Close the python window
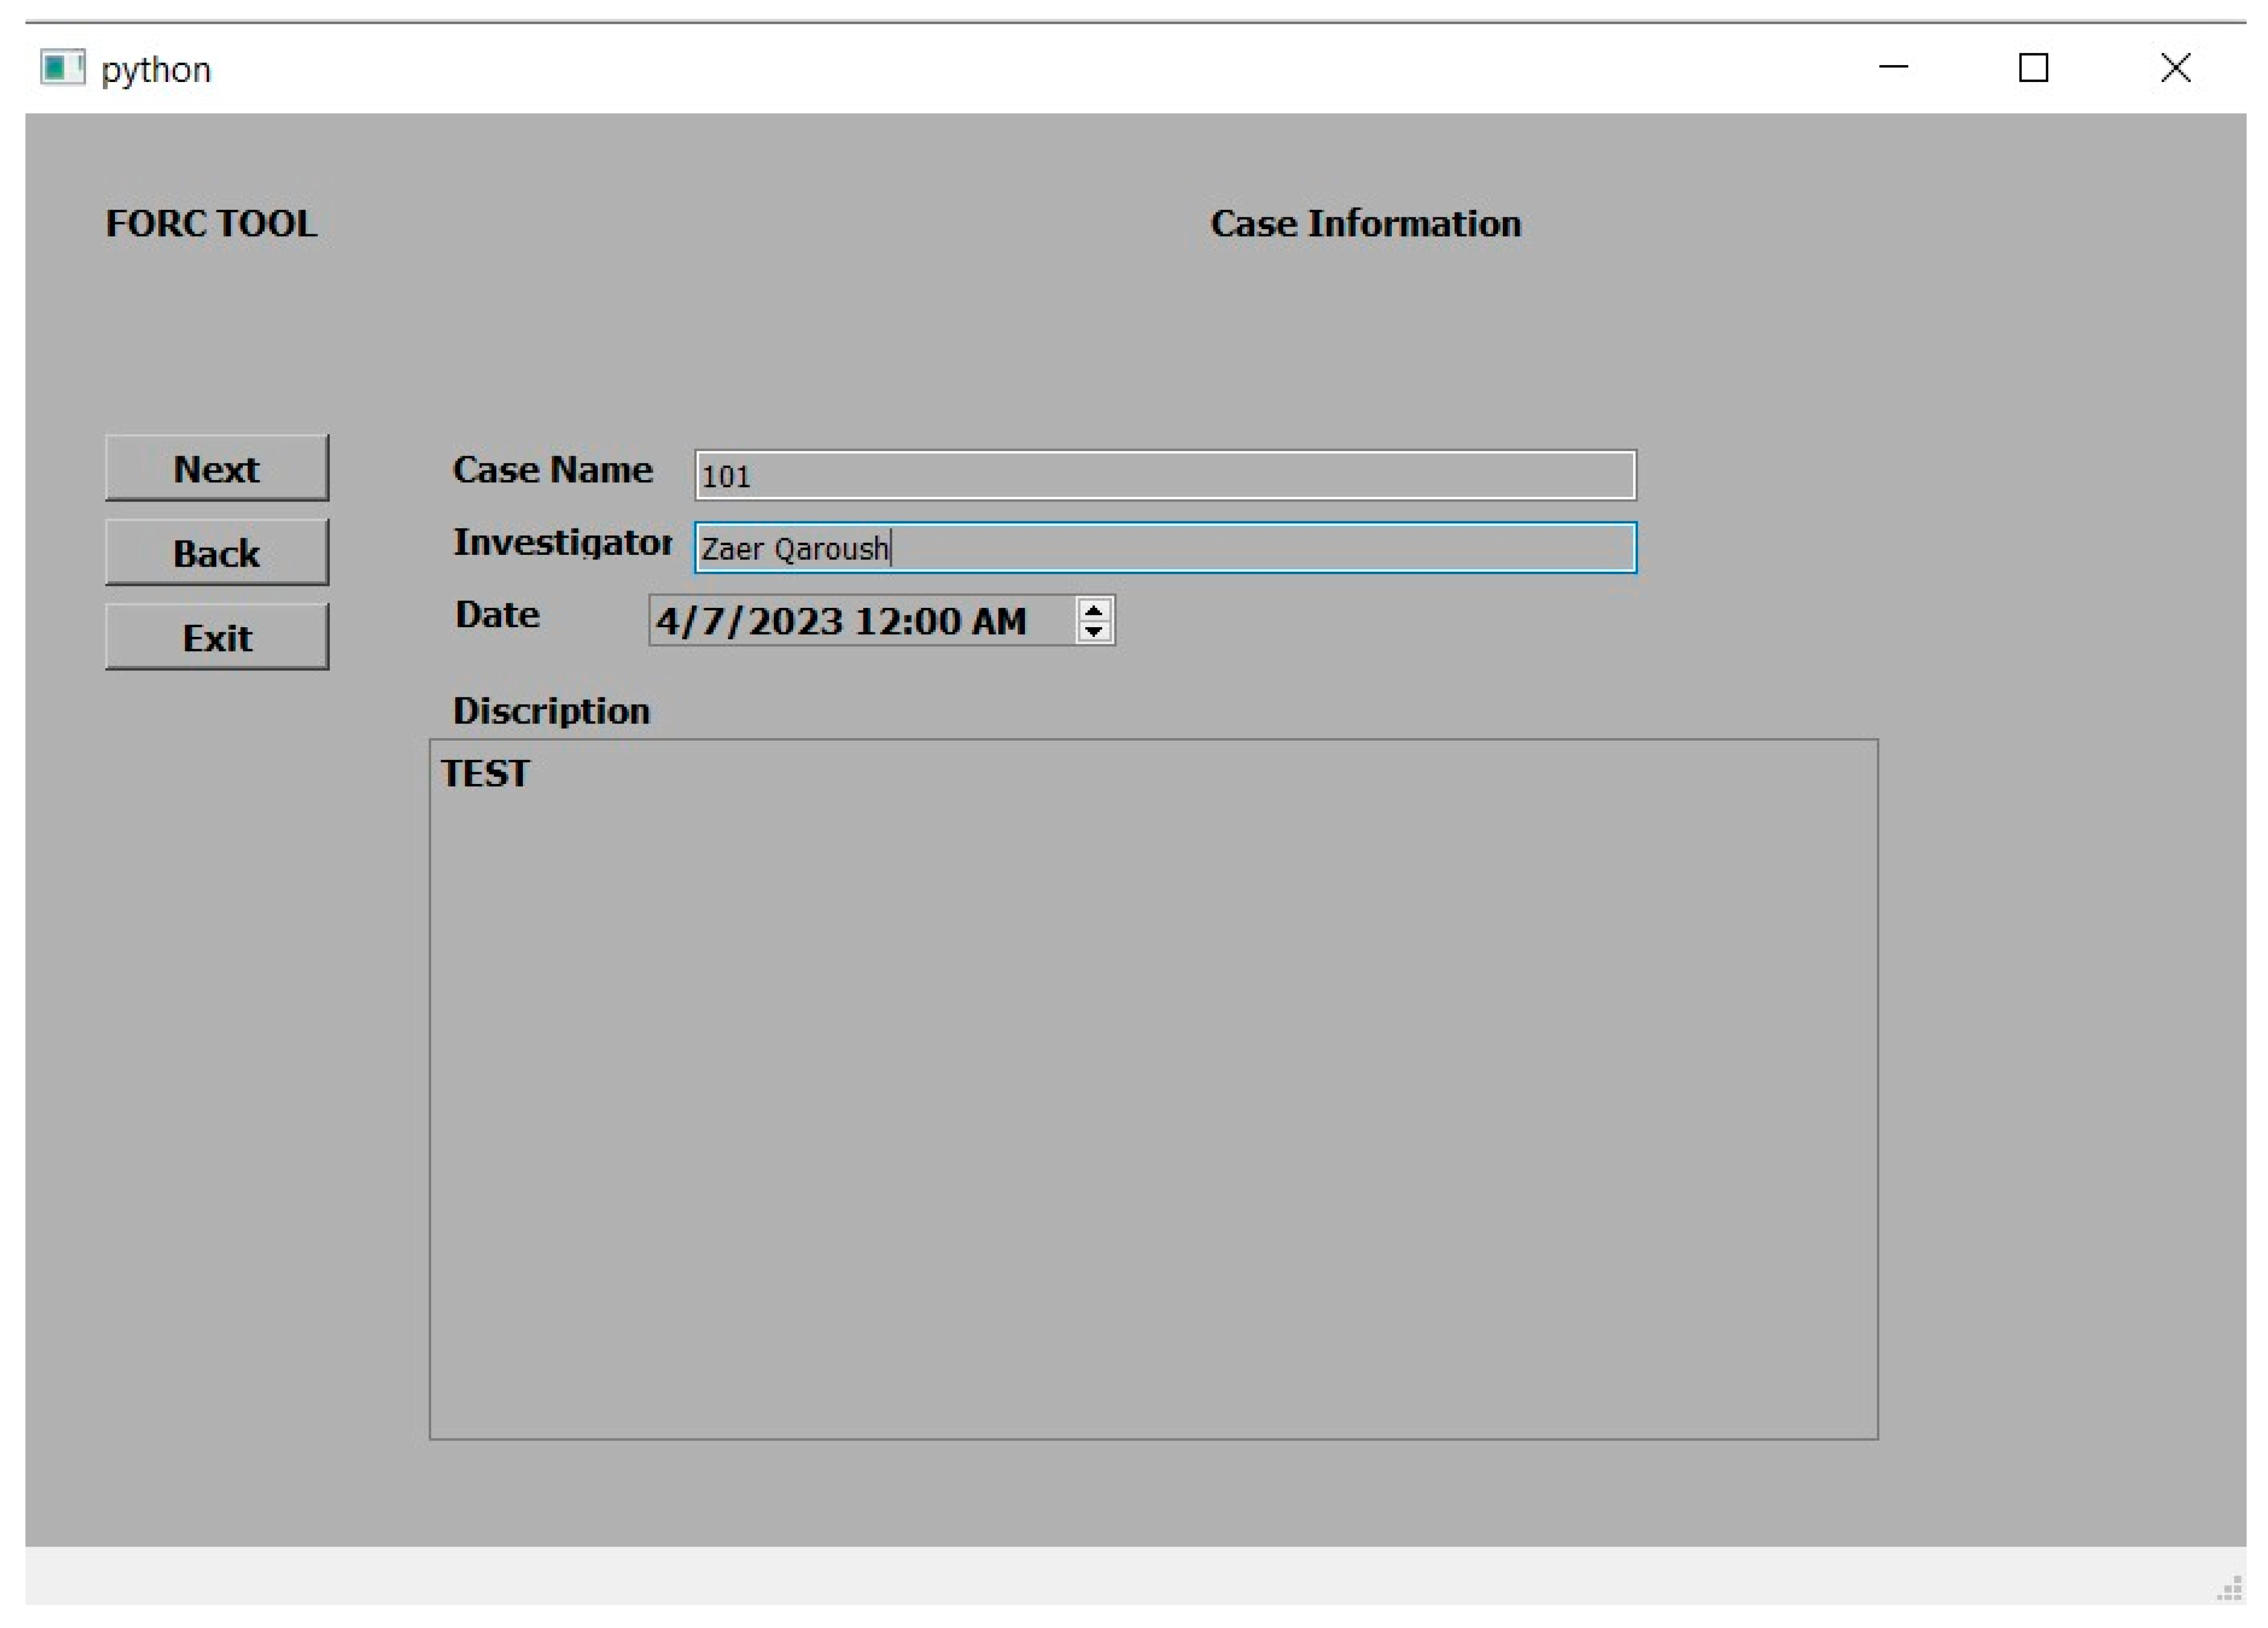2268x1628 pixels. click(2175, 68)
